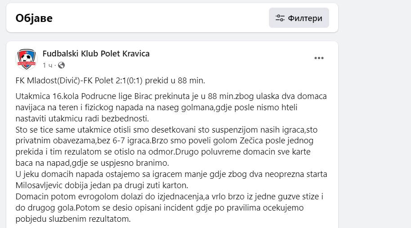This screenshot has width=411, height=228.
Task: Click the name "Milosavljevic" in the post
Action: pyautogui.click(x=37, y=185)
